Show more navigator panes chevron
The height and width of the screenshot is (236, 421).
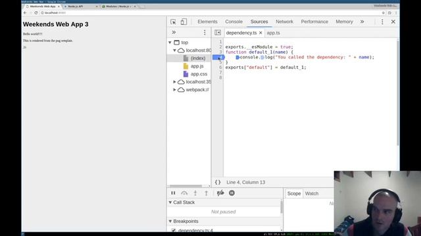pos(174,32)
